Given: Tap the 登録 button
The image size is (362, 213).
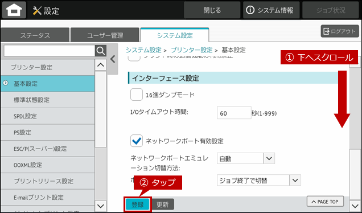Looking at the screenshot, I should pyautogui.click(x=138, y=204).
